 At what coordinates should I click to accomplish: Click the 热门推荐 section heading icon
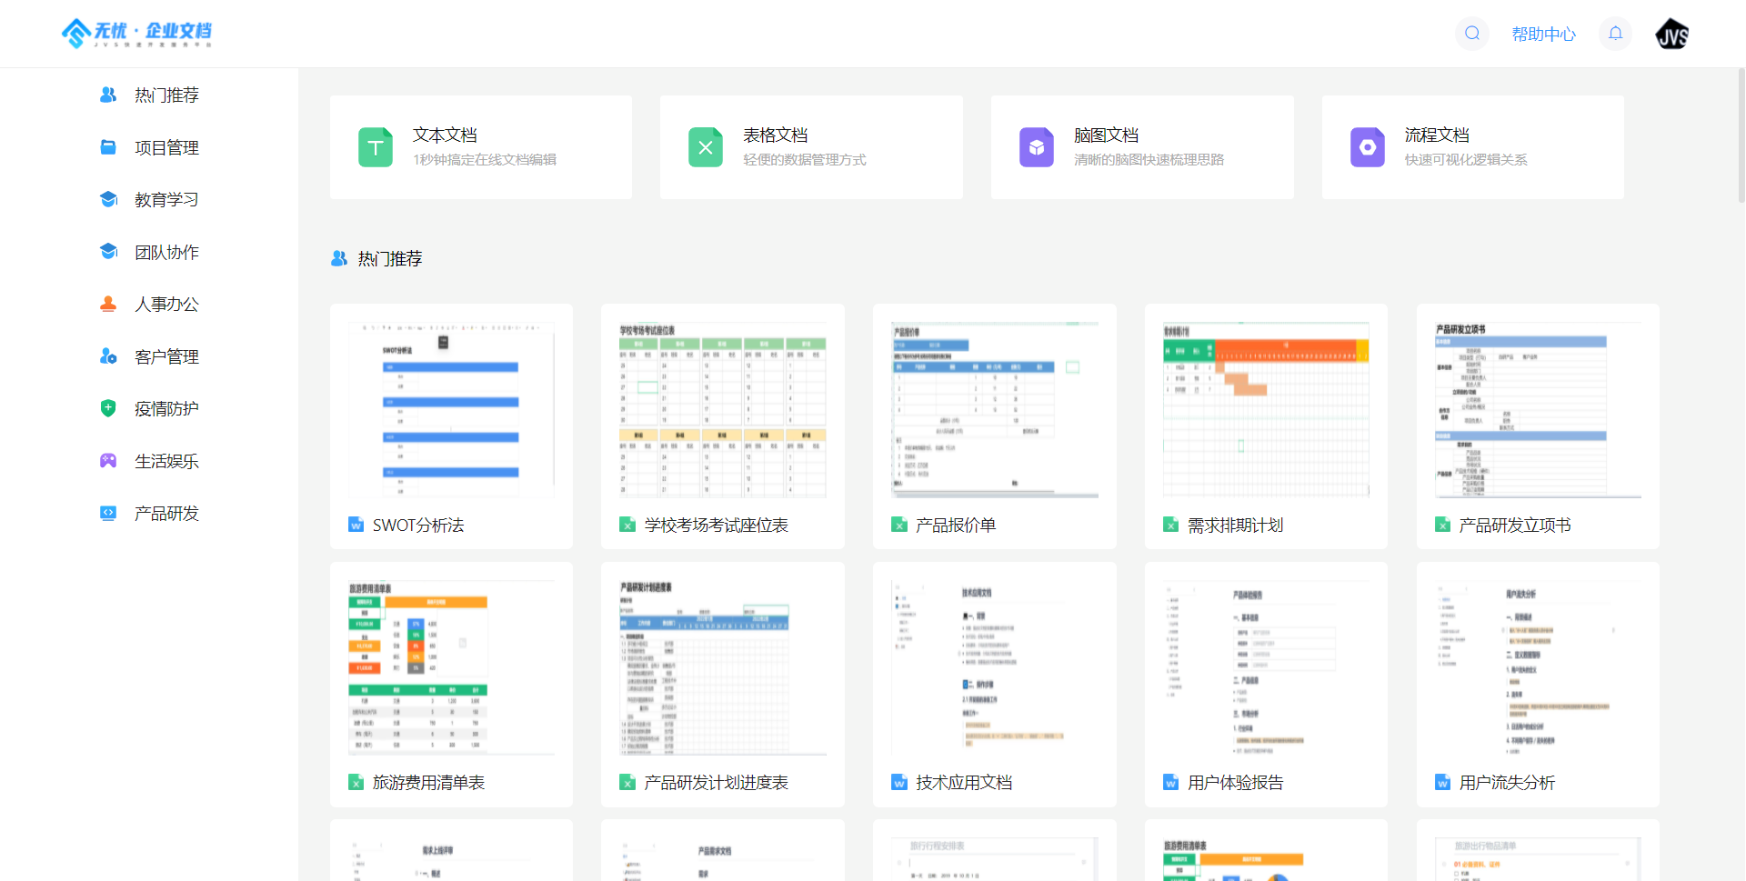click(339, 258)
